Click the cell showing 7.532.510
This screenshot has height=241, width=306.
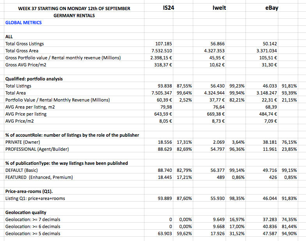pyautogui.click(x=162, y=51)
